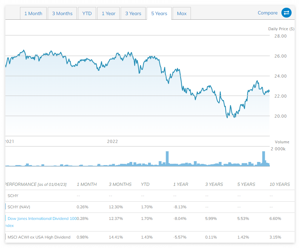Image resolution: width=300 pixels, height=248 pixels.
Task: Switch to the 1 Month tab
Action: [33, 13]
